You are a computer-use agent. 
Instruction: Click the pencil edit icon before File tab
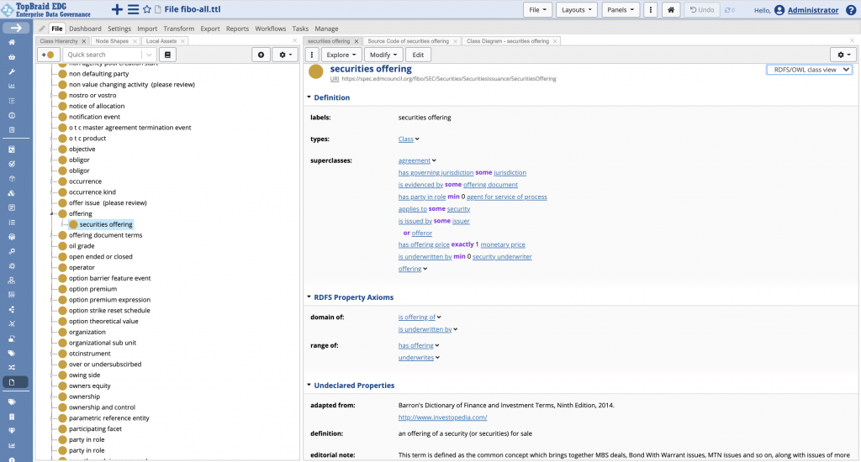tap(42, 29)
